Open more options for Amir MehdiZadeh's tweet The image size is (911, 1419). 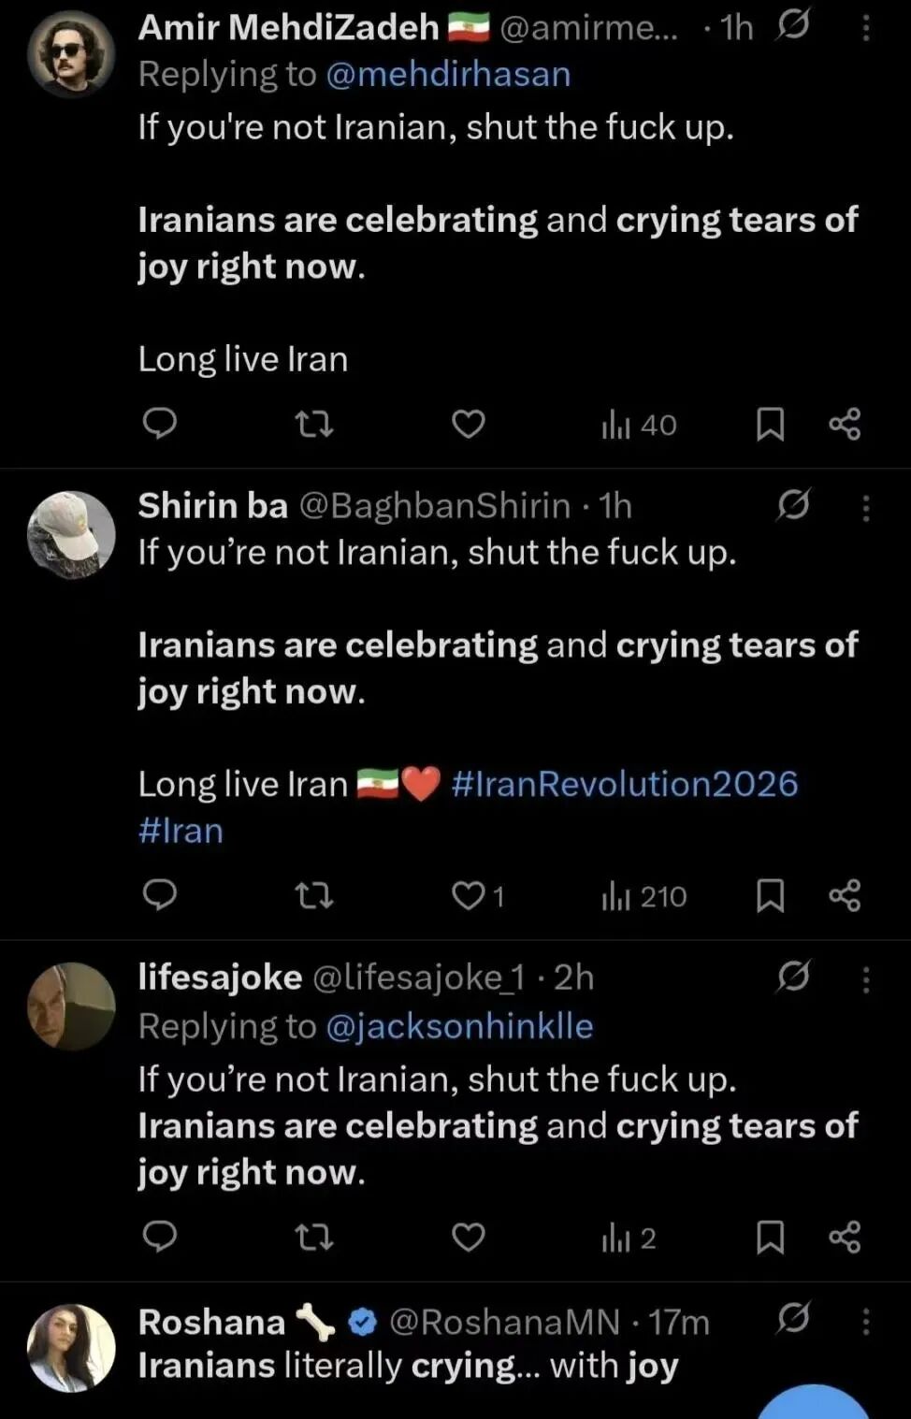click(x=866, y=28)
